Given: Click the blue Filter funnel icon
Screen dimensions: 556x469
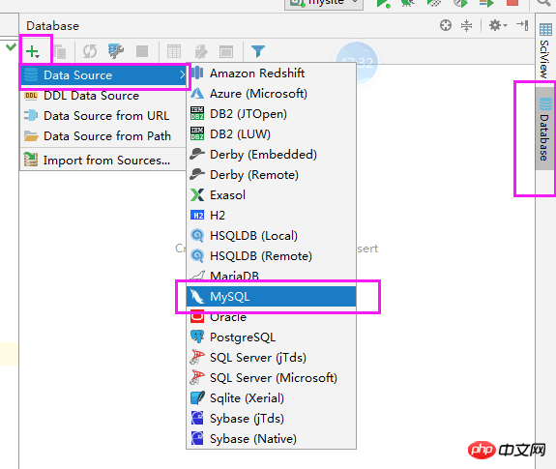Looking at the screenshot, I should click(x=258, y=51).
